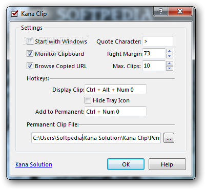This screenshot has width=206, height=190.
Task: Click the Display Clip hotkey field
Action: coord(115,90)
